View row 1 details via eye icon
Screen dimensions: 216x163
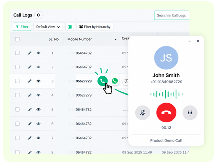point(38,53)
